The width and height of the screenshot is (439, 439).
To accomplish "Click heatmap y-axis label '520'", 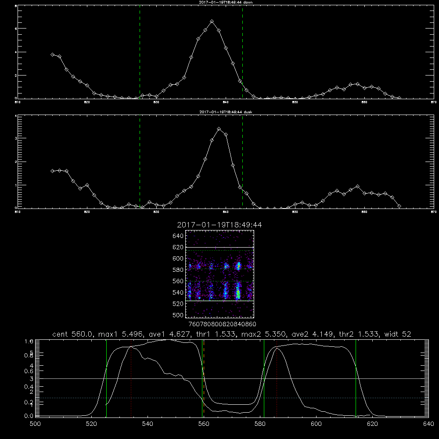I will click(178, 304).
